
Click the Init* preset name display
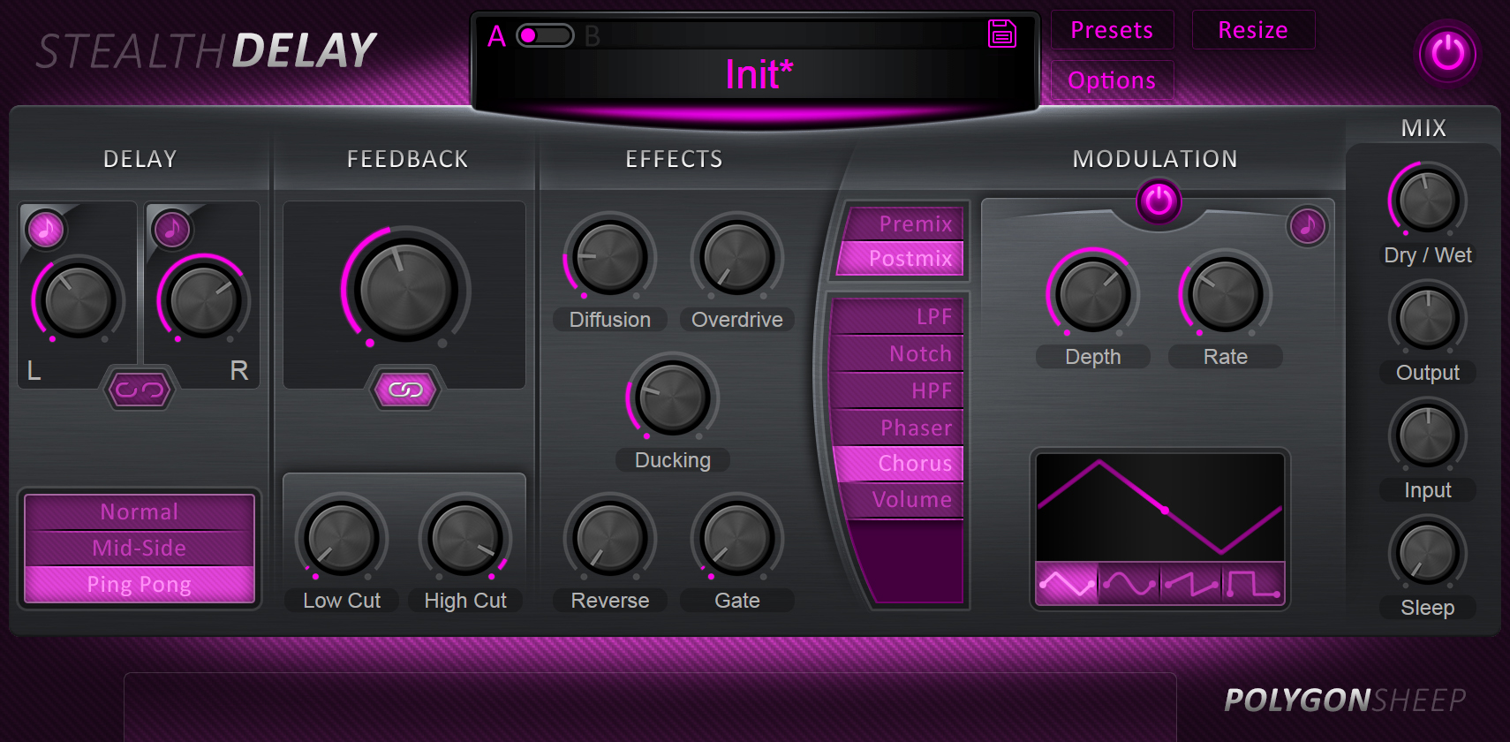click(x=759, y=75)
